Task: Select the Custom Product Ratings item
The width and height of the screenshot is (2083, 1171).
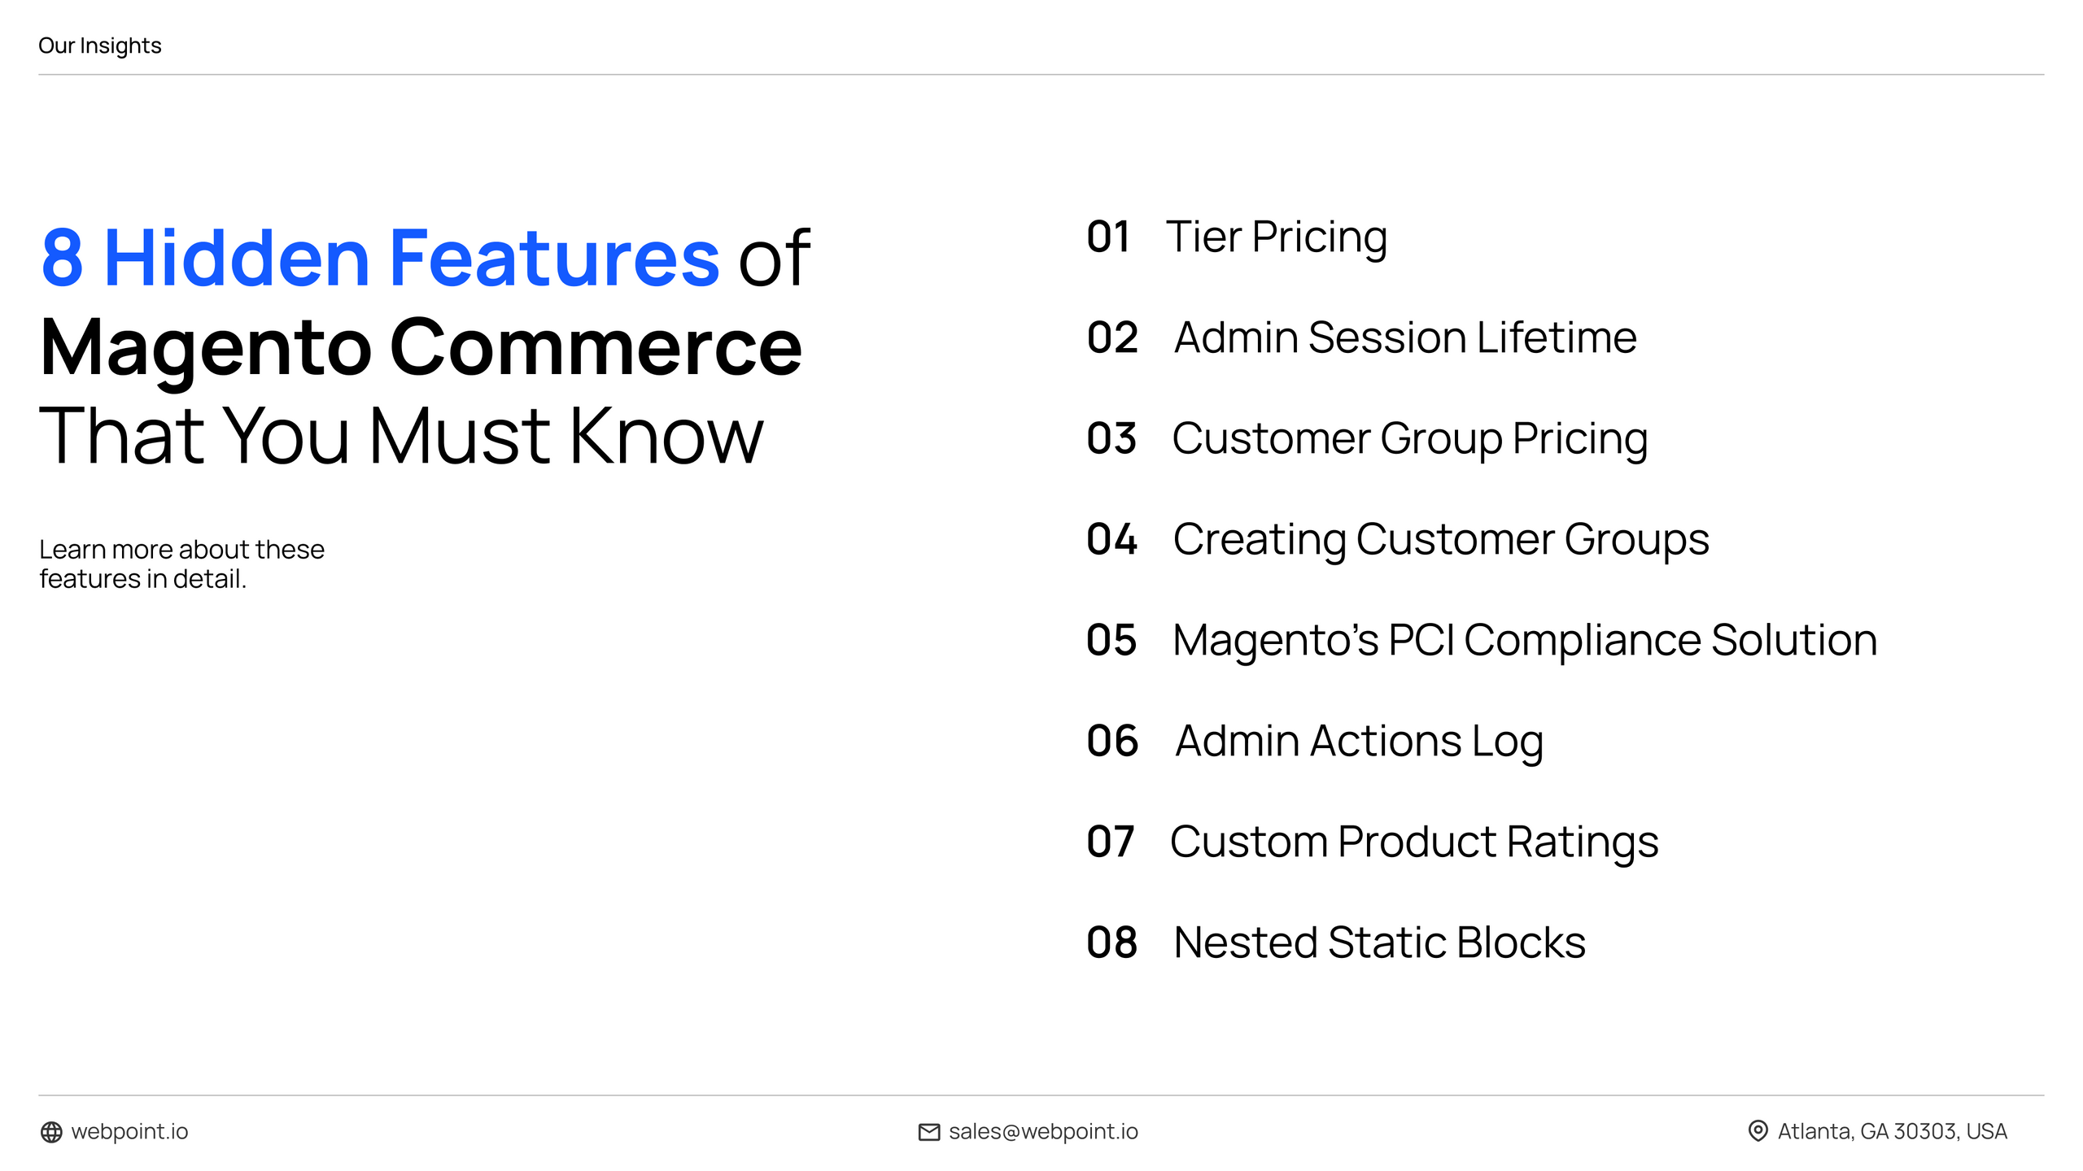Action: (x=1413, y=842)
